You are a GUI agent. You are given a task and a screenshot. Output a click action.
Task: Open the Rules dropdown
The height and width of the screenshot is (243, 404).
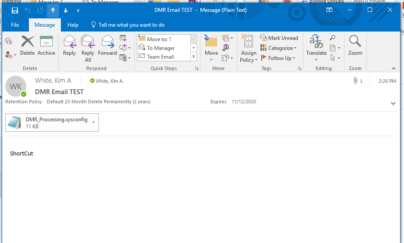(x=227, y=39)
